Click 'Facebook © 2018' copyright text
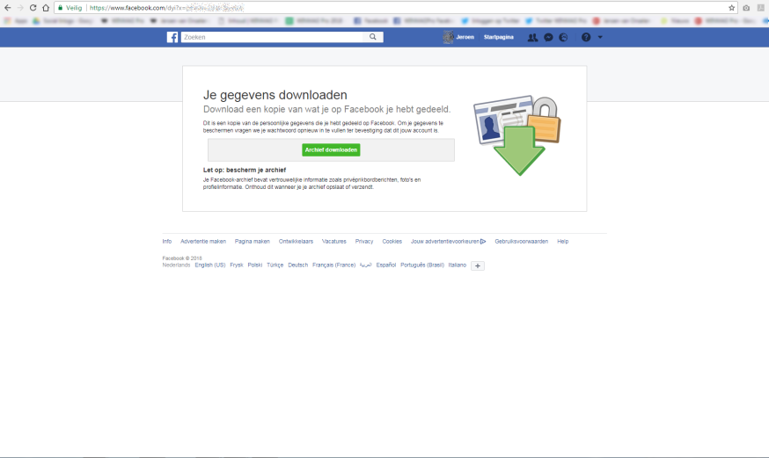Viewport: 769px width, 458px height. click(x=182, y=258)
